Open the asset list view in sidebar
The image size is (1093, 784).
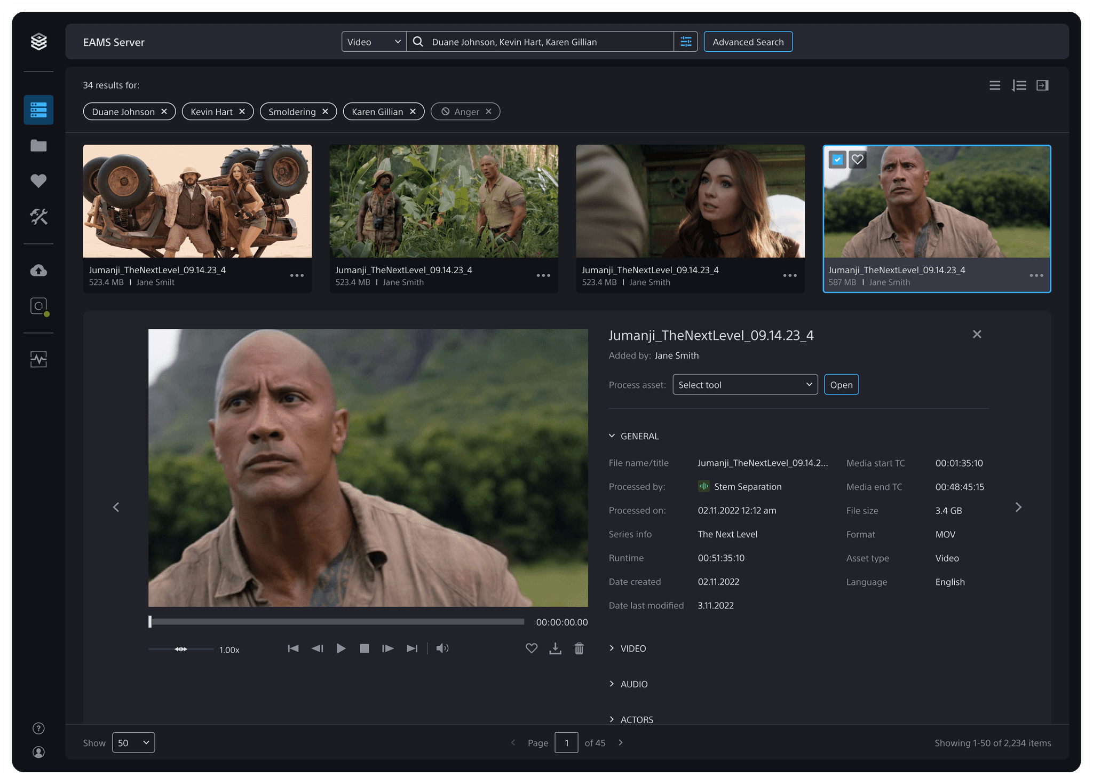tap(38, 110)
